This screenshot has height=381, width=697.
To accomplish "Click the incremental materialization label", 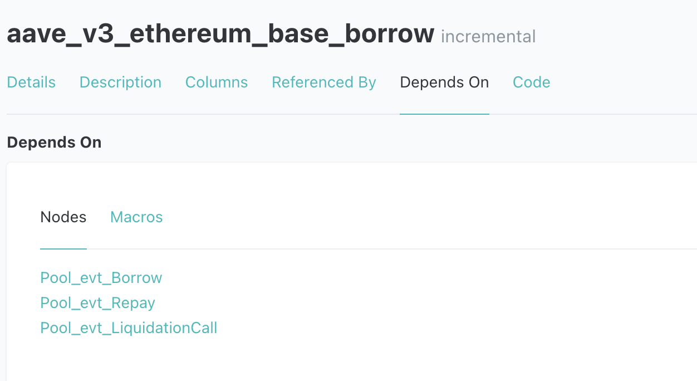I will coord(488,37).
